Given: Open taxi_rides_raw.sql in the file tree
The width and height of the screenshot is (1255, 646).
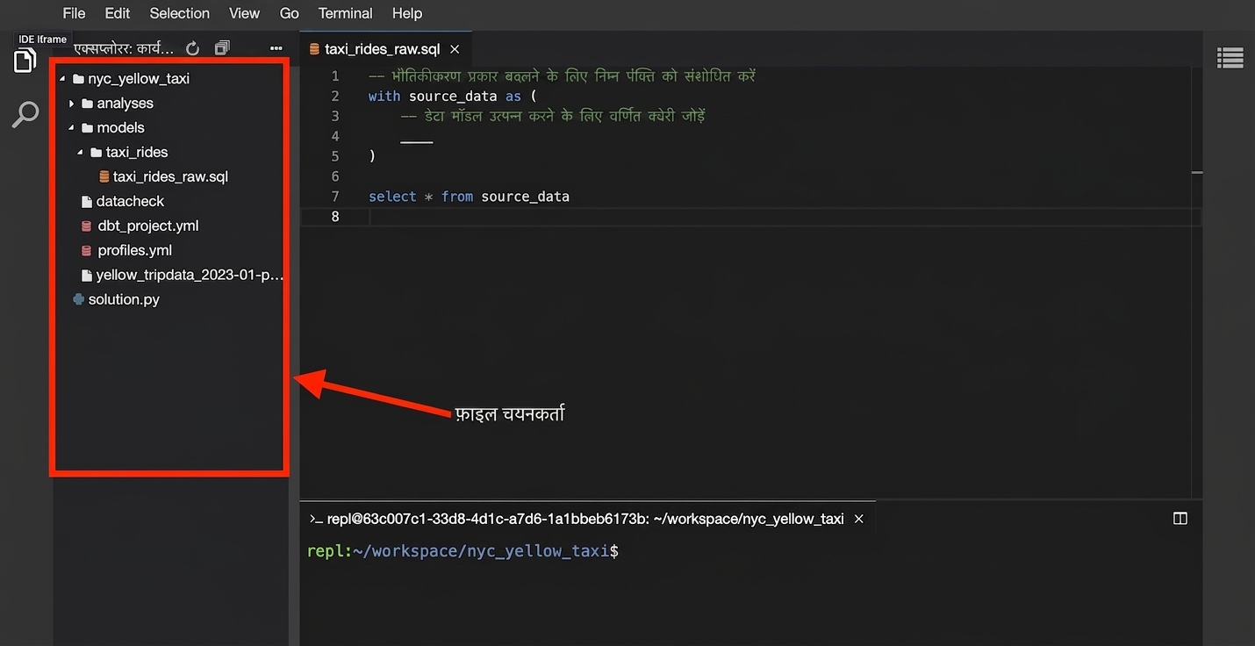Looking at the screenshot, I should click(x=170, y=176).
